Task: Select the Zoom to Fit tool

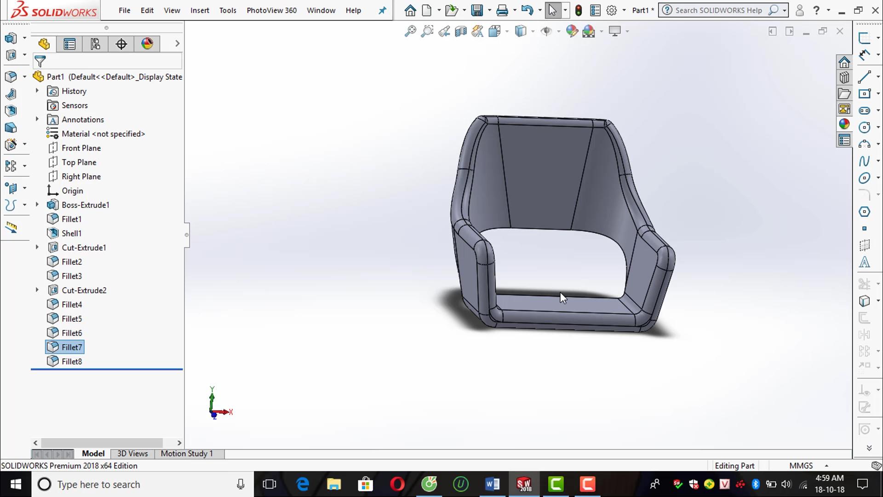Action: point(410,31)
